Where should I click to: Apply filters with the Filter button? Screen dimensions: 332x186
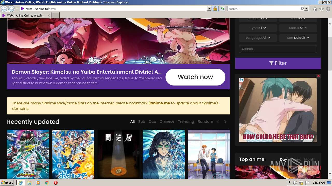click(278, 63)
